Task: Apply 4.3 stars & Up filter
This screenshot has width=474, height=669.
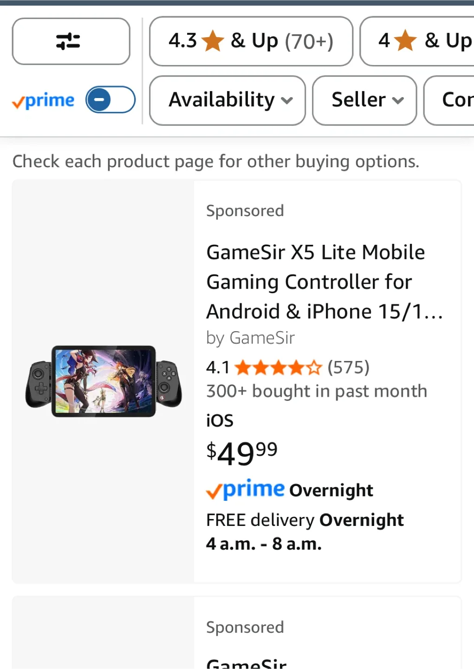Action: (x=251, y=41)
